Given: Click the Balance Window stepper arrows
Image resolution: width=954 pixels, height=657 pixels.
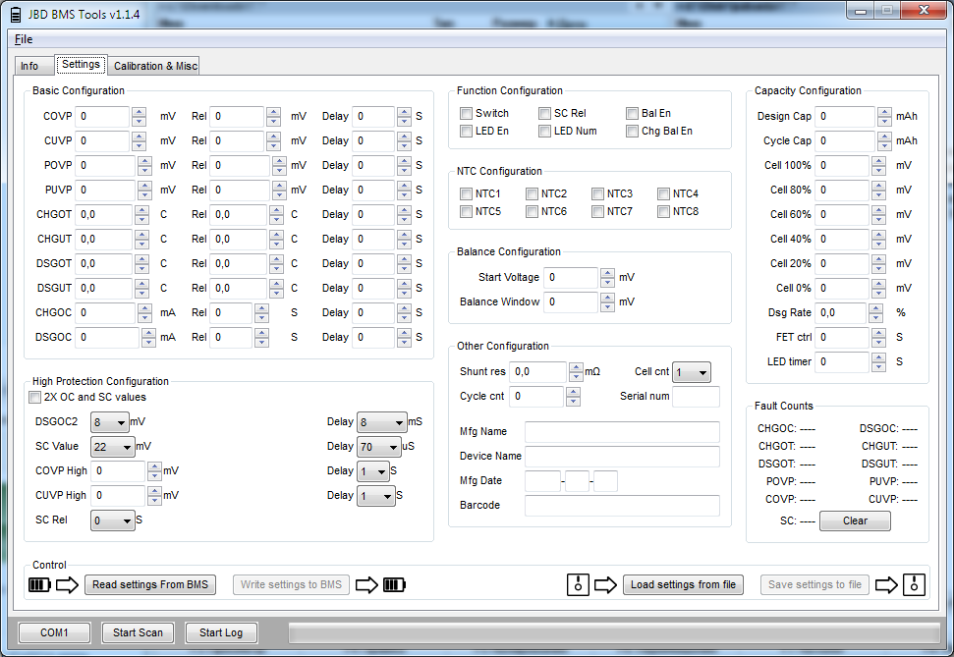Looking at the screenshot, I should tap(607, 301).
